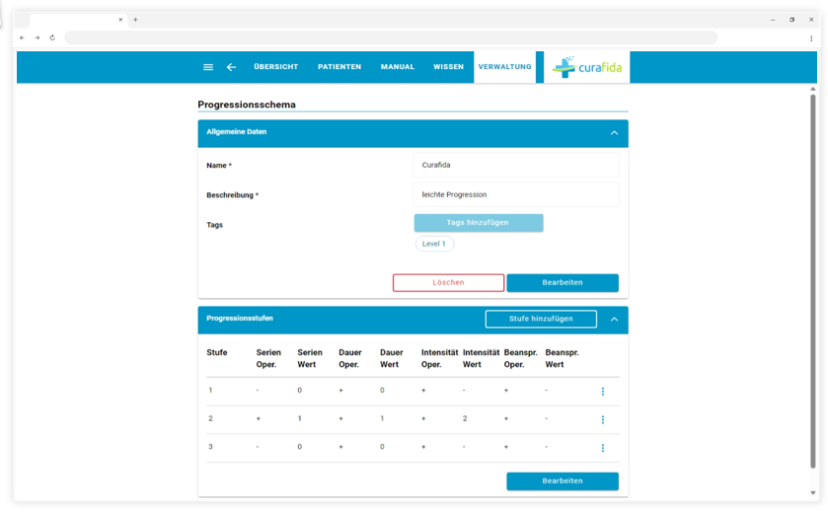828x512 pixels.
Task: Click the Intensität Wert column header
Action: (481, 358)
